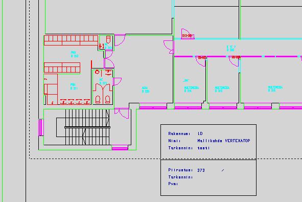302x202 pixels.
Task: Pick the magenta door swing inside the stairwell
Action: click(122, 113)
